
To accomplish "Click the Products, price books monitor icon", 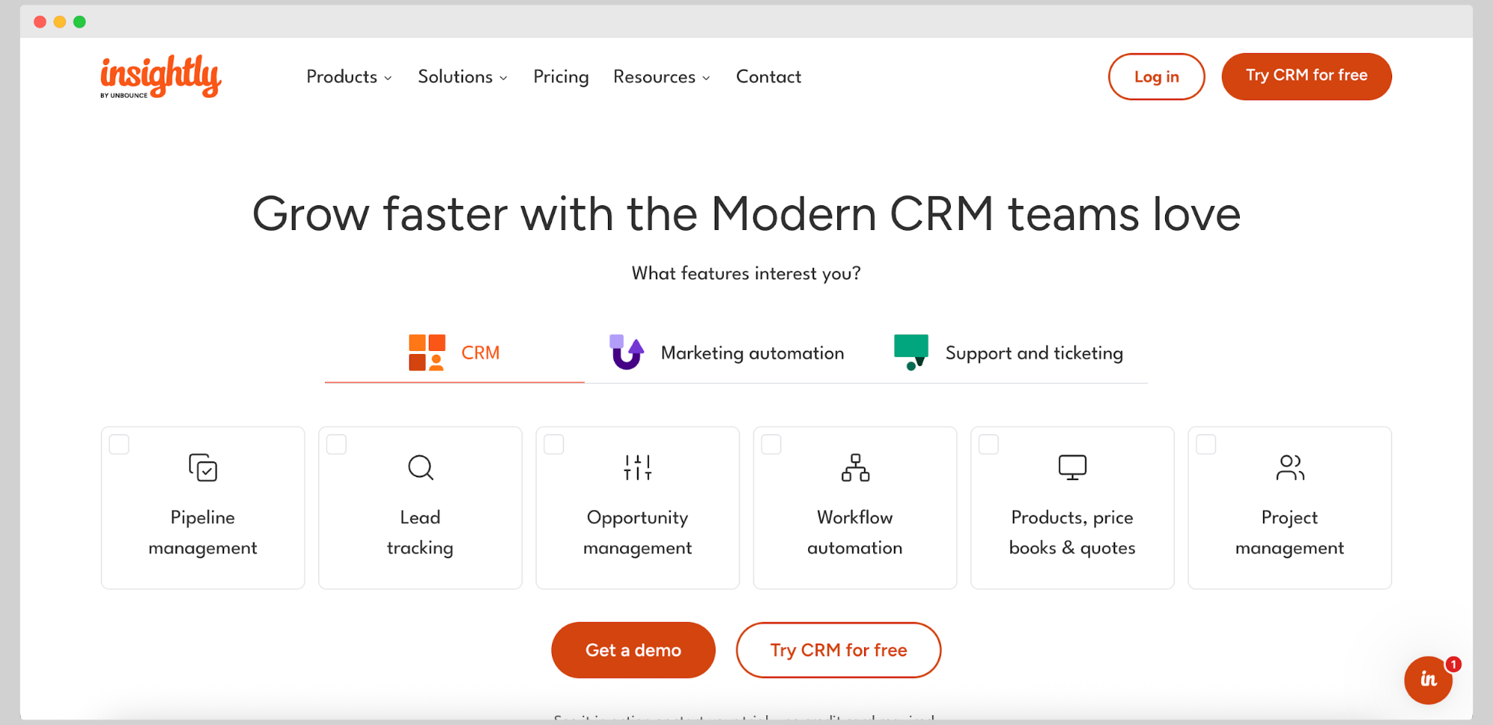I will (1073, 467).
